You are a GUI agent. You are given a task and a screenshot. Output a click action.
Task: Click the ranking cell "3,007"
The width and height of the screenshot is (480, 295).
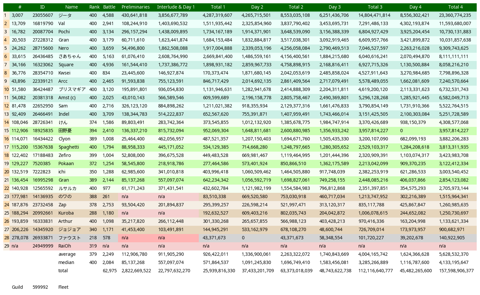coord(17,15)
